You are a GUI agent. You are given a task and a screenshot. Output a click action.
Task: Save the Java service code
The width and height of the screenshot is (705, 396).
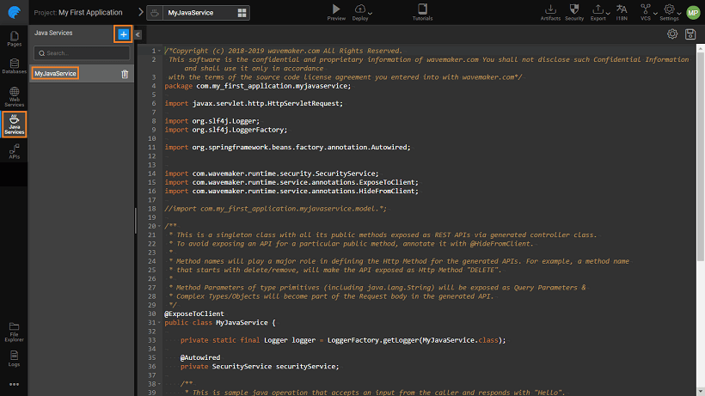[x=690, y=34]
